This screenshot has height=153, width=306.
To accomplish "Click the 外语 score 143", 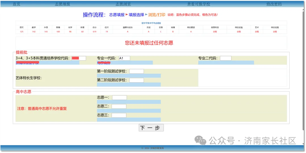I will tap(46, 32).
